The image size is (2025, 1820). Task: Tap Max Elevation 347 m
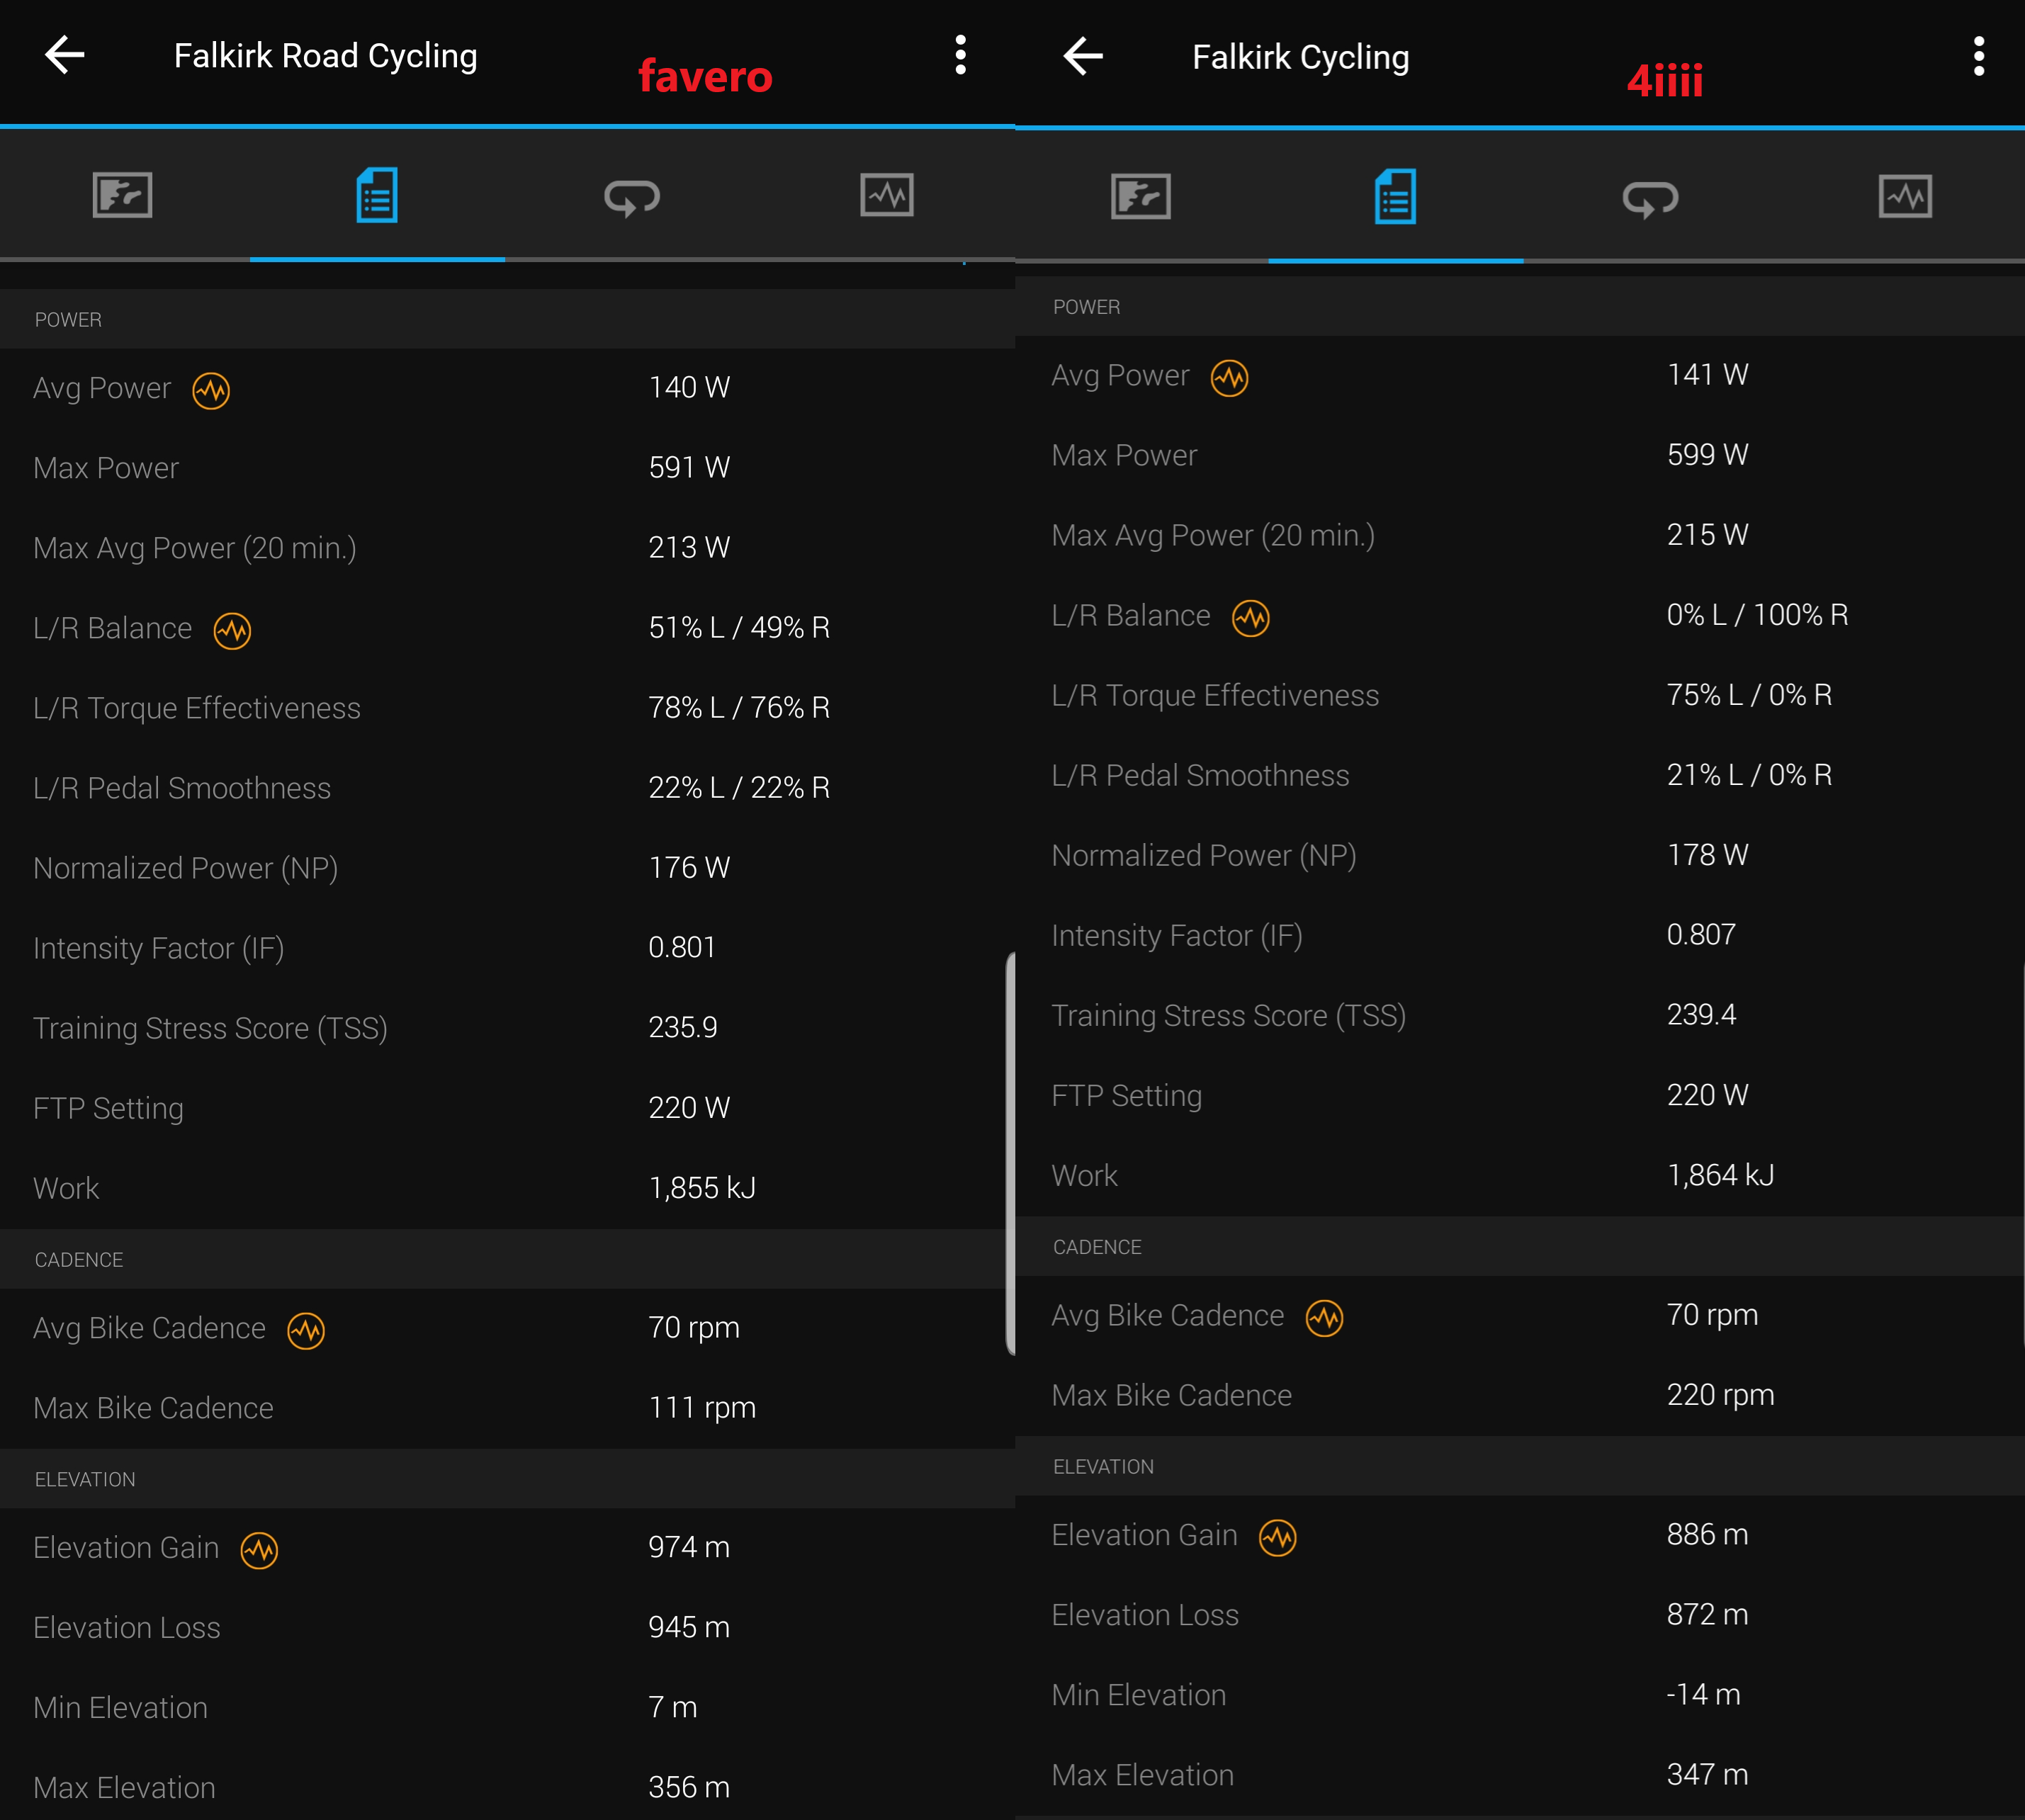[x=1707, y=1774]
